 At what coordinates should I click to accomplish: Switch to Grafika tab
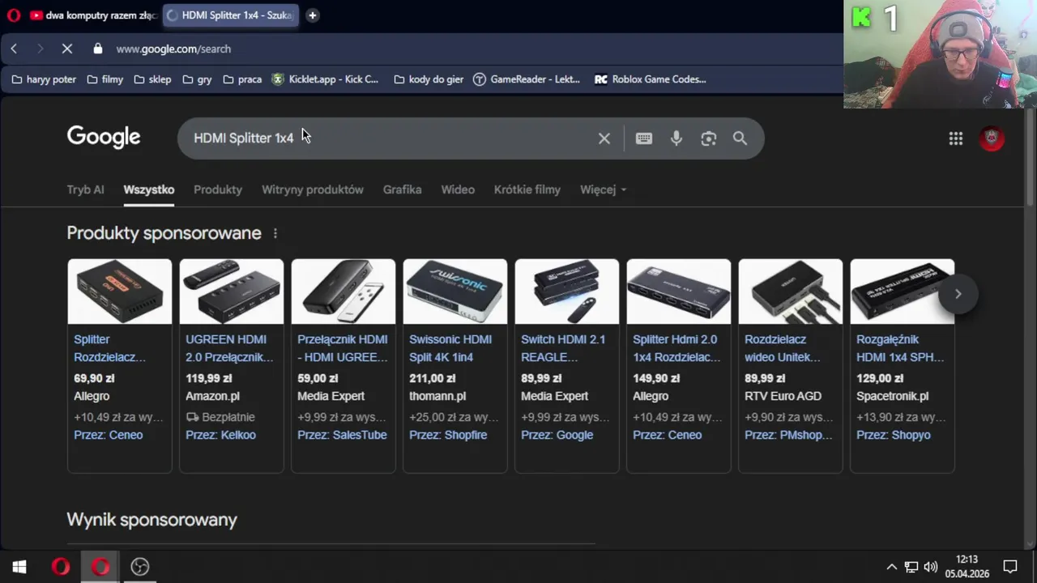coord(402,189)
